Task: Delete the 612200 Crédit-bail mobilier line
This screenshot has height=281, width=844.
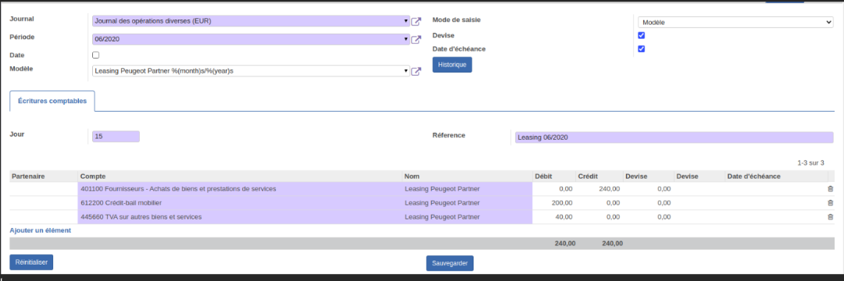Action: [830, 203]
